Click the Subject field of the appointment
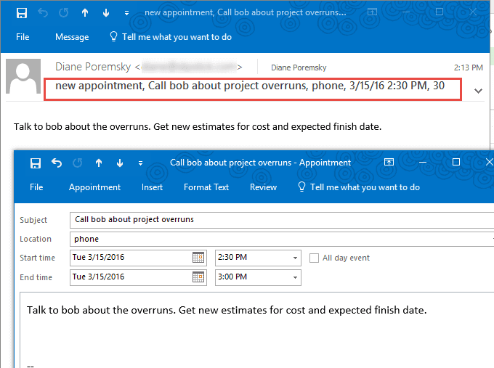Viewport: 494px width, 368px height. tap(280, 219)
